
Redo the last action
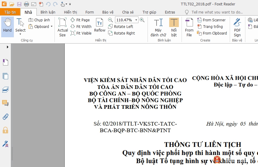pyautogui.click(x=55, y=4)
